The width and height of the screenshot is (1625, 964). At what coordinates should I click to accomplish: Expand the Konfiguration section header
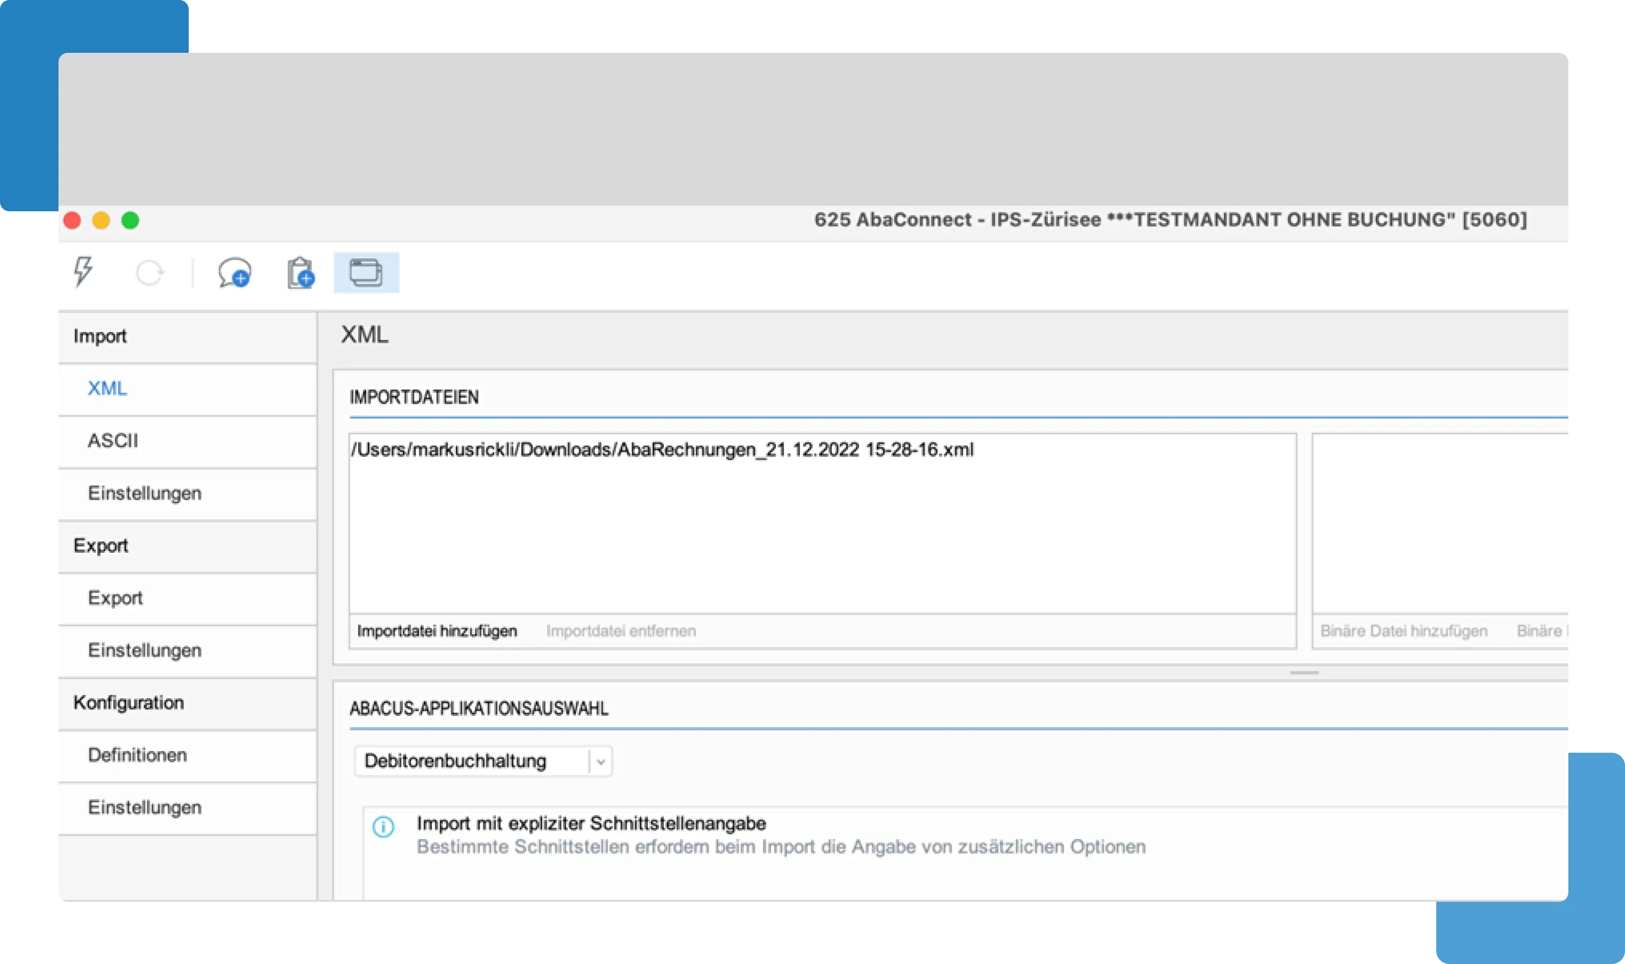tap(129, 702)
